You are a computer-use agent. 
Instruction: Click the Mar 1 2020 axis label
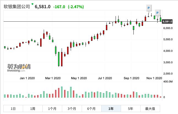pyautogui.click(x=53, y=78)
